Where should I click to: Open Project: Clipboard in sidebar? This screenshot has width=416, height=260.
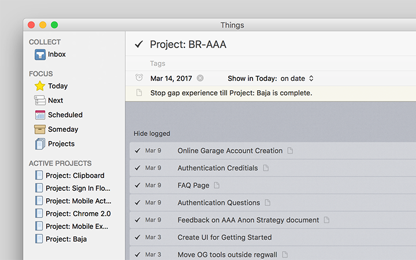pyautogui.click(x=75, y=176)
